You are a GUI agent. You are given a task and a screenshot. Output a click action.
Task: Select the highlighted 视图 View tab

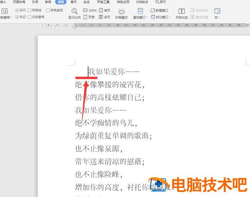(61, 2)
